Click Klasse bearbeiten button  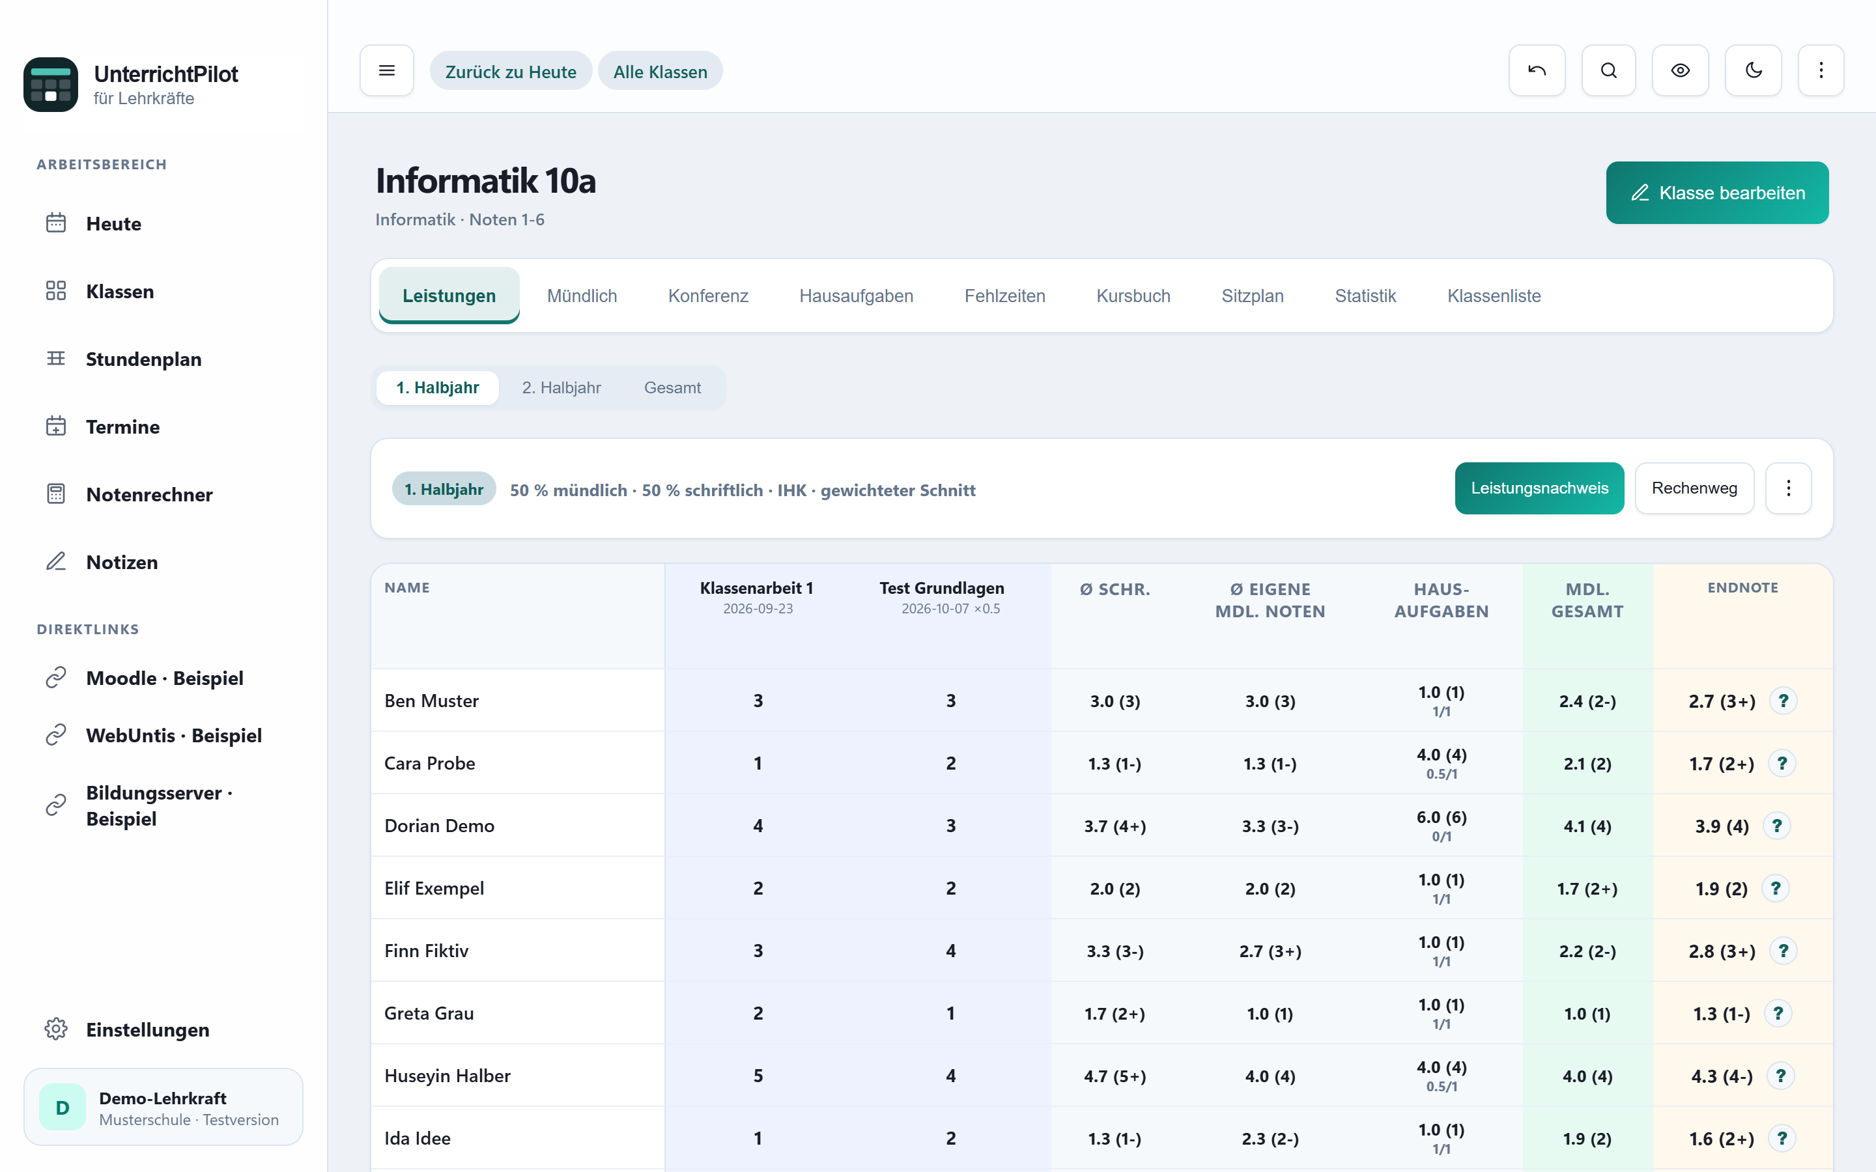coord(1717,193)
